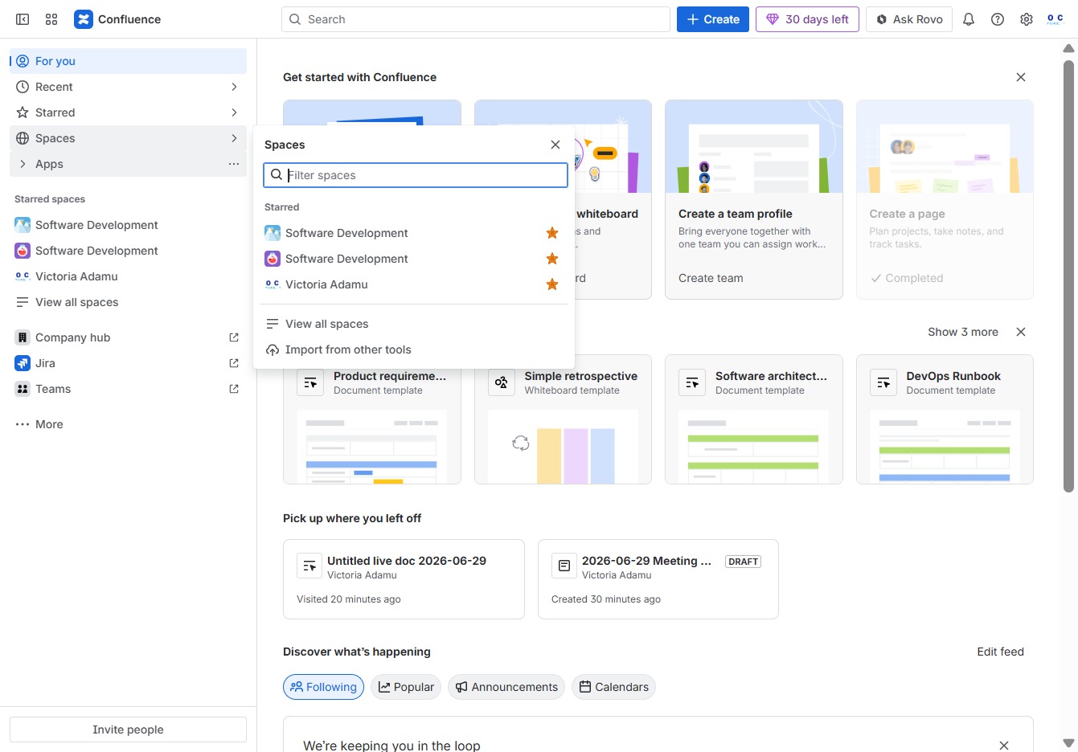
Task: Click the purple space icon in Spaces popup
Action: [x=273, y=259]
